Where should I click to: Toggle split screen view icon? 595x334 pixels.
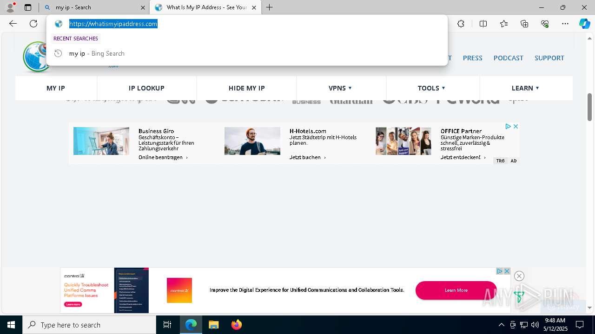[x=483, y=24]
